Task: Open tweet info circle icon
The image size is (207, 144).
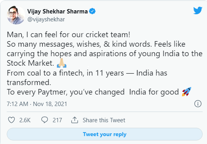Action: (198, 104)
